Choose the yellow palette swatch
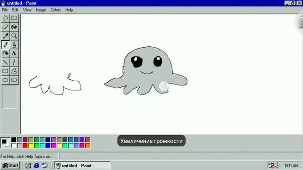The image size is (303, 170). tap(31, 145)
